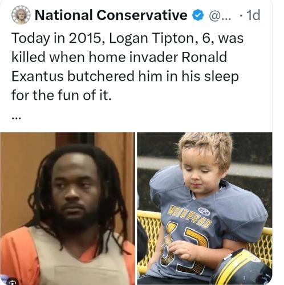Click the yellow-striped helmet in right photo

tap(244, 269)
